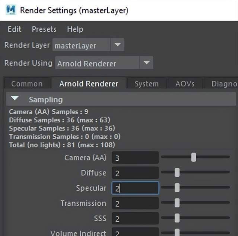
Task: Click the Diffuse slider handle
Action: pyautogui.click(x=177, y=172)
